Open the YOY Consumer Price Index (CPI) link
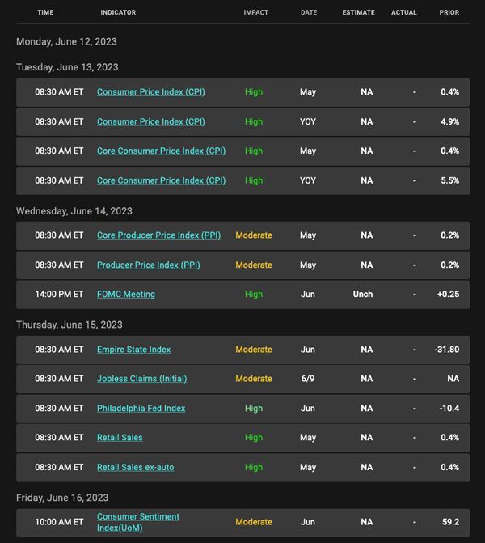Viewport: 485px width, 543px height. pos(151,122)
